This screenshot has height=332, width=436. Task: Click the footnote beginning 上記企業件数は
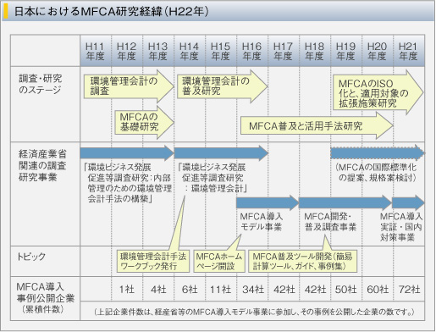[x=254, y=312]
